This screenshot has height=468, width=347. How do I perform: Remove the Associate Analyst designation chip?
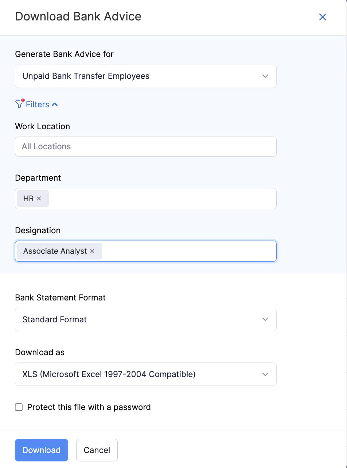pyautogui.click(x=92, y=251)
